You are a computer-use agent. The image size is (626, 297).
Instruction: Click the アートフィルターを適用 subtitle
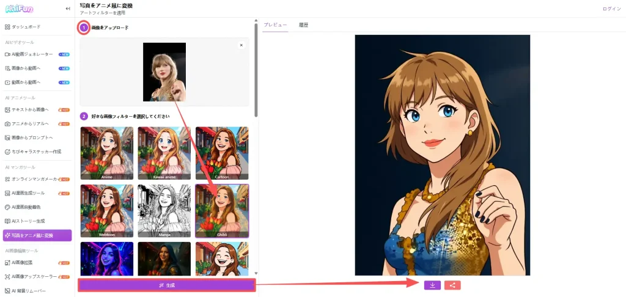103,13
